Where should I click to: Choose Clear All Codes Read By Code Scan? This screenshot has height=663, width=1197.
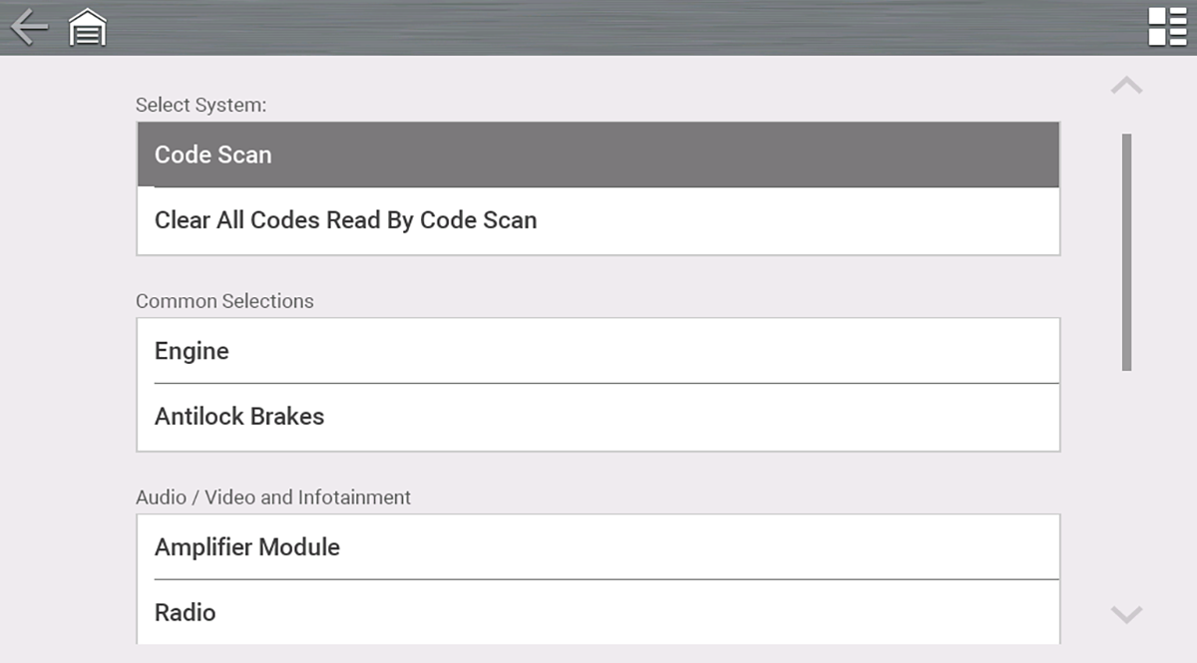point(598,220)
